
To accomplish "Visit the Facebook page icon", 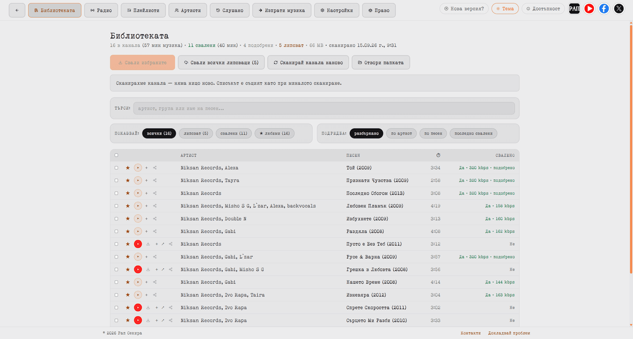I will click(x=604, y=8).
